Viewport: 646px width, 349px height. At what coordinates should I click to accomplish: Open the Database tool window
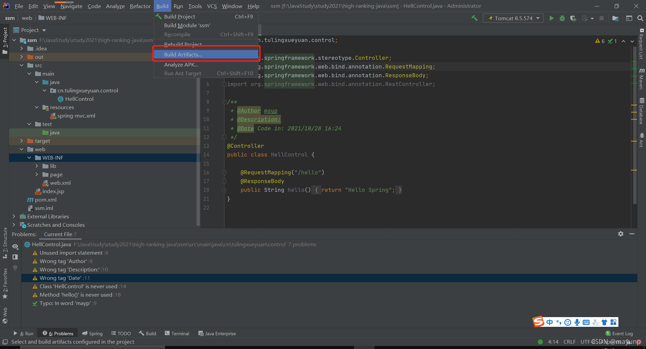642,111
